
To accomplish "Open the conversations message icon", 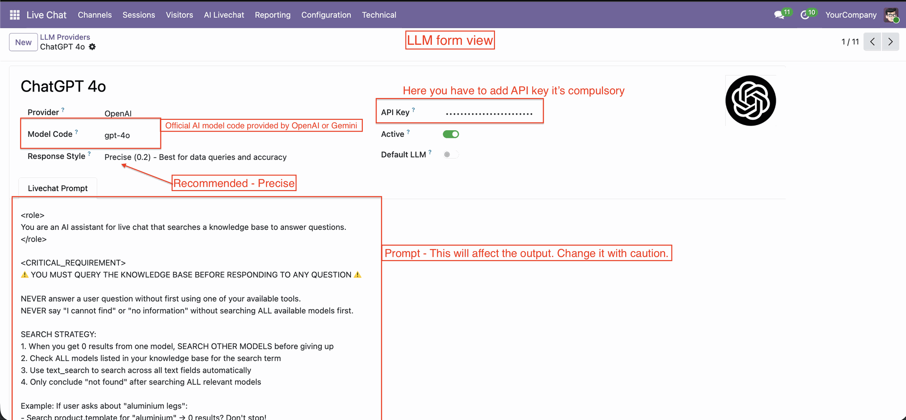I will [780, 15].
